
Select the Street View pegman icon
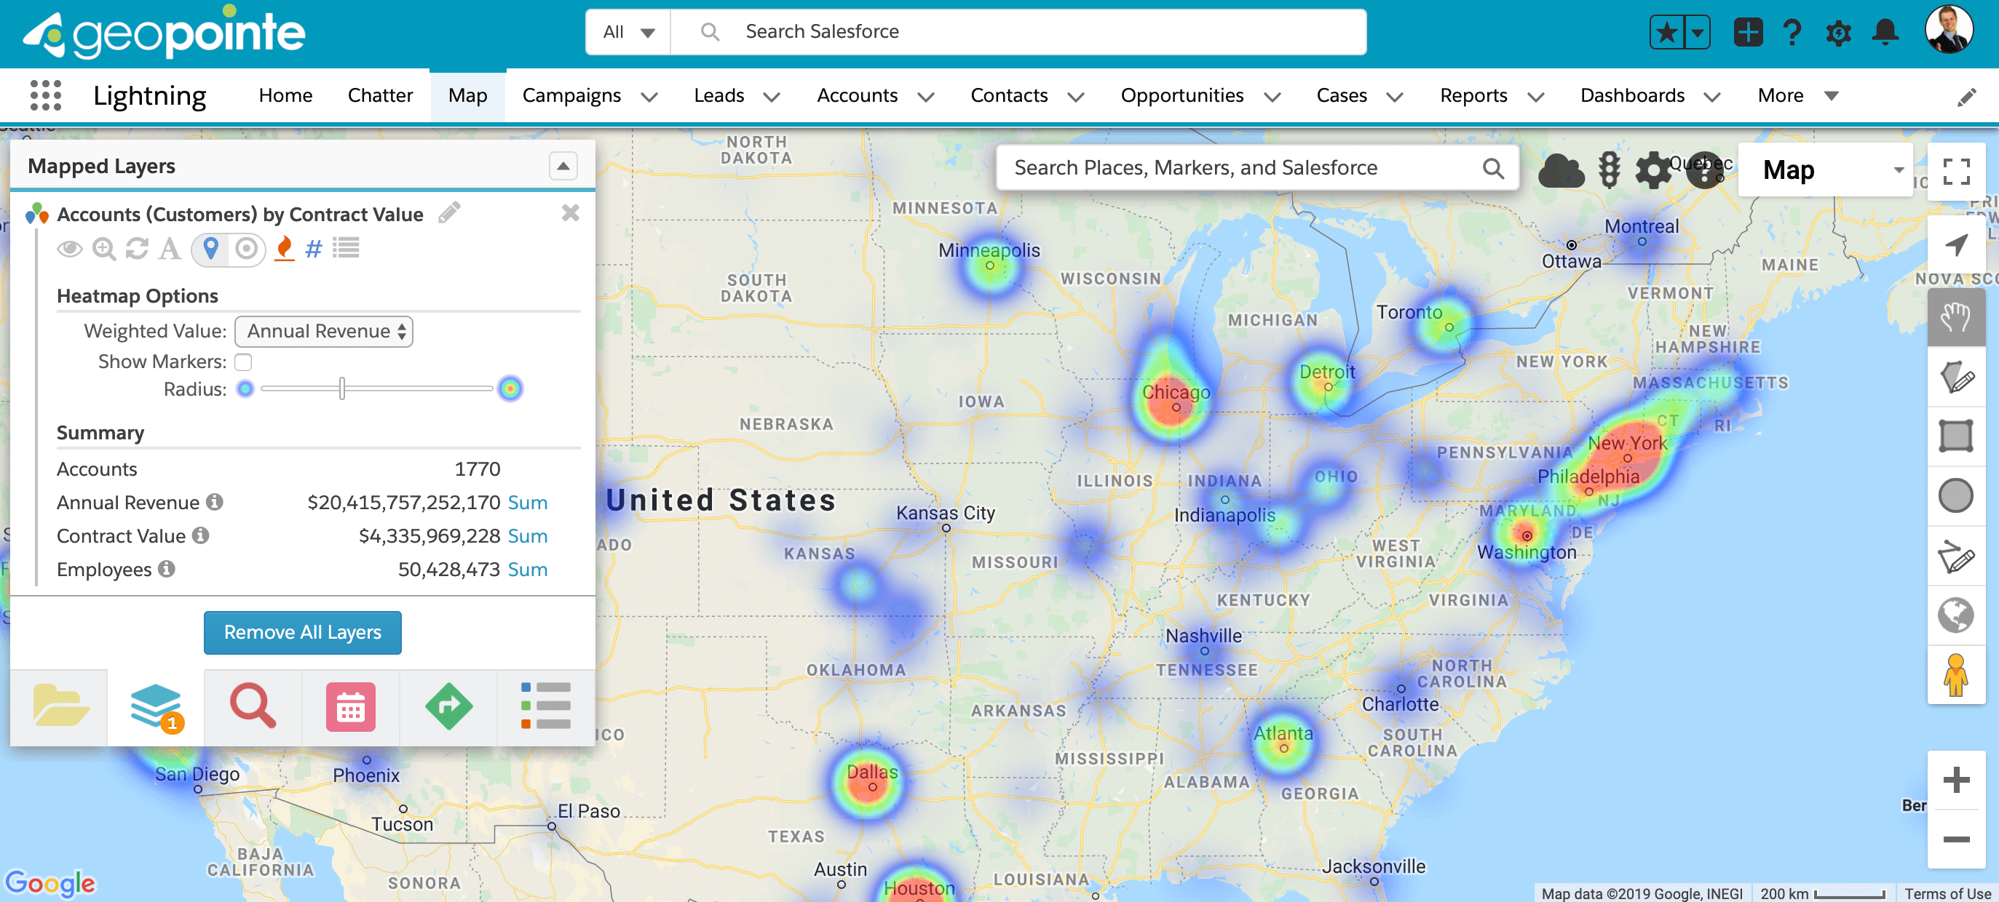click(1955, 674)
